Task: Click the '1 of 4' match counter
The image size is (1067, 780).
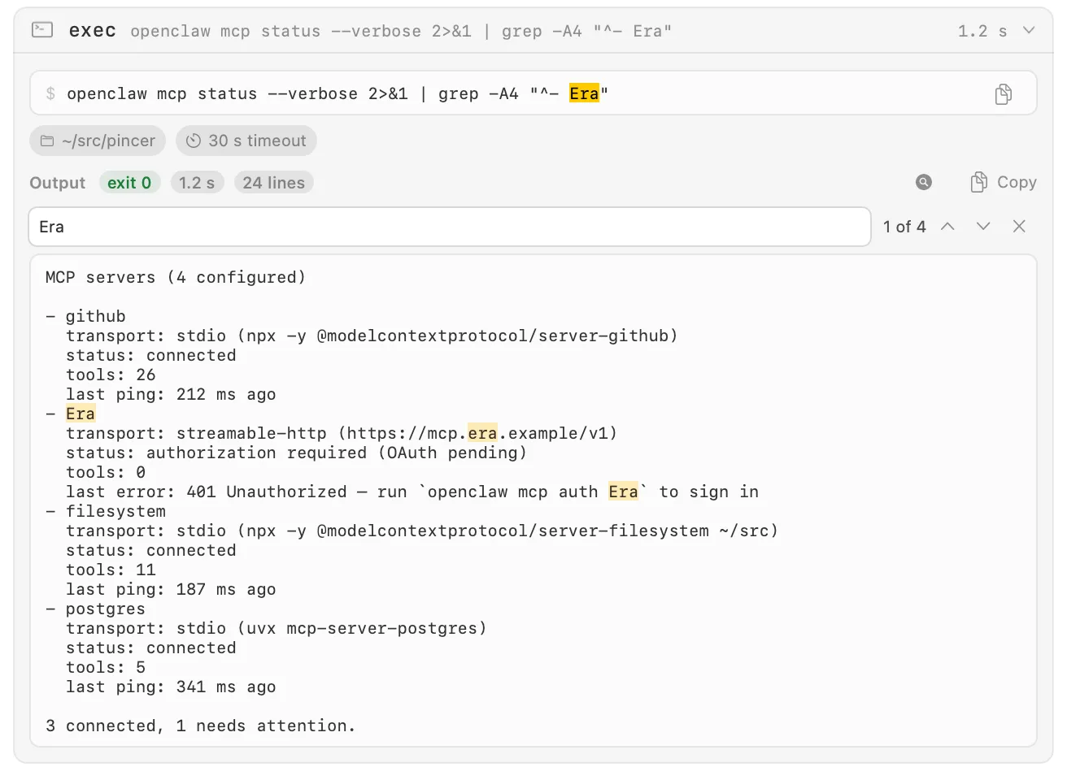Action: click(x=904, y=227)
